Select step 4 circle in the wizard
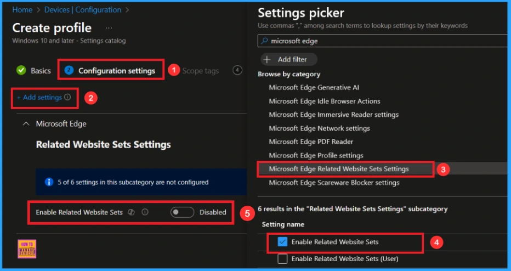 click(x=237, y=70)
